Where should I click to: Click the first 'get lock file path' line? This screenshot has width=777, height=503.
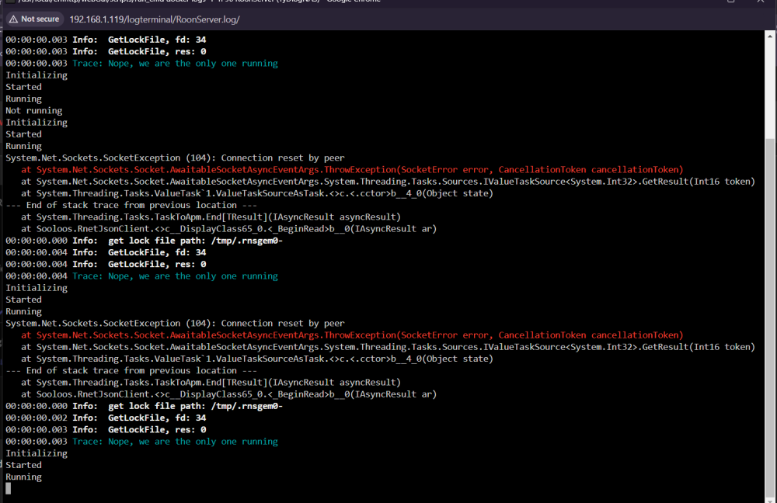[x=145, y=241]
